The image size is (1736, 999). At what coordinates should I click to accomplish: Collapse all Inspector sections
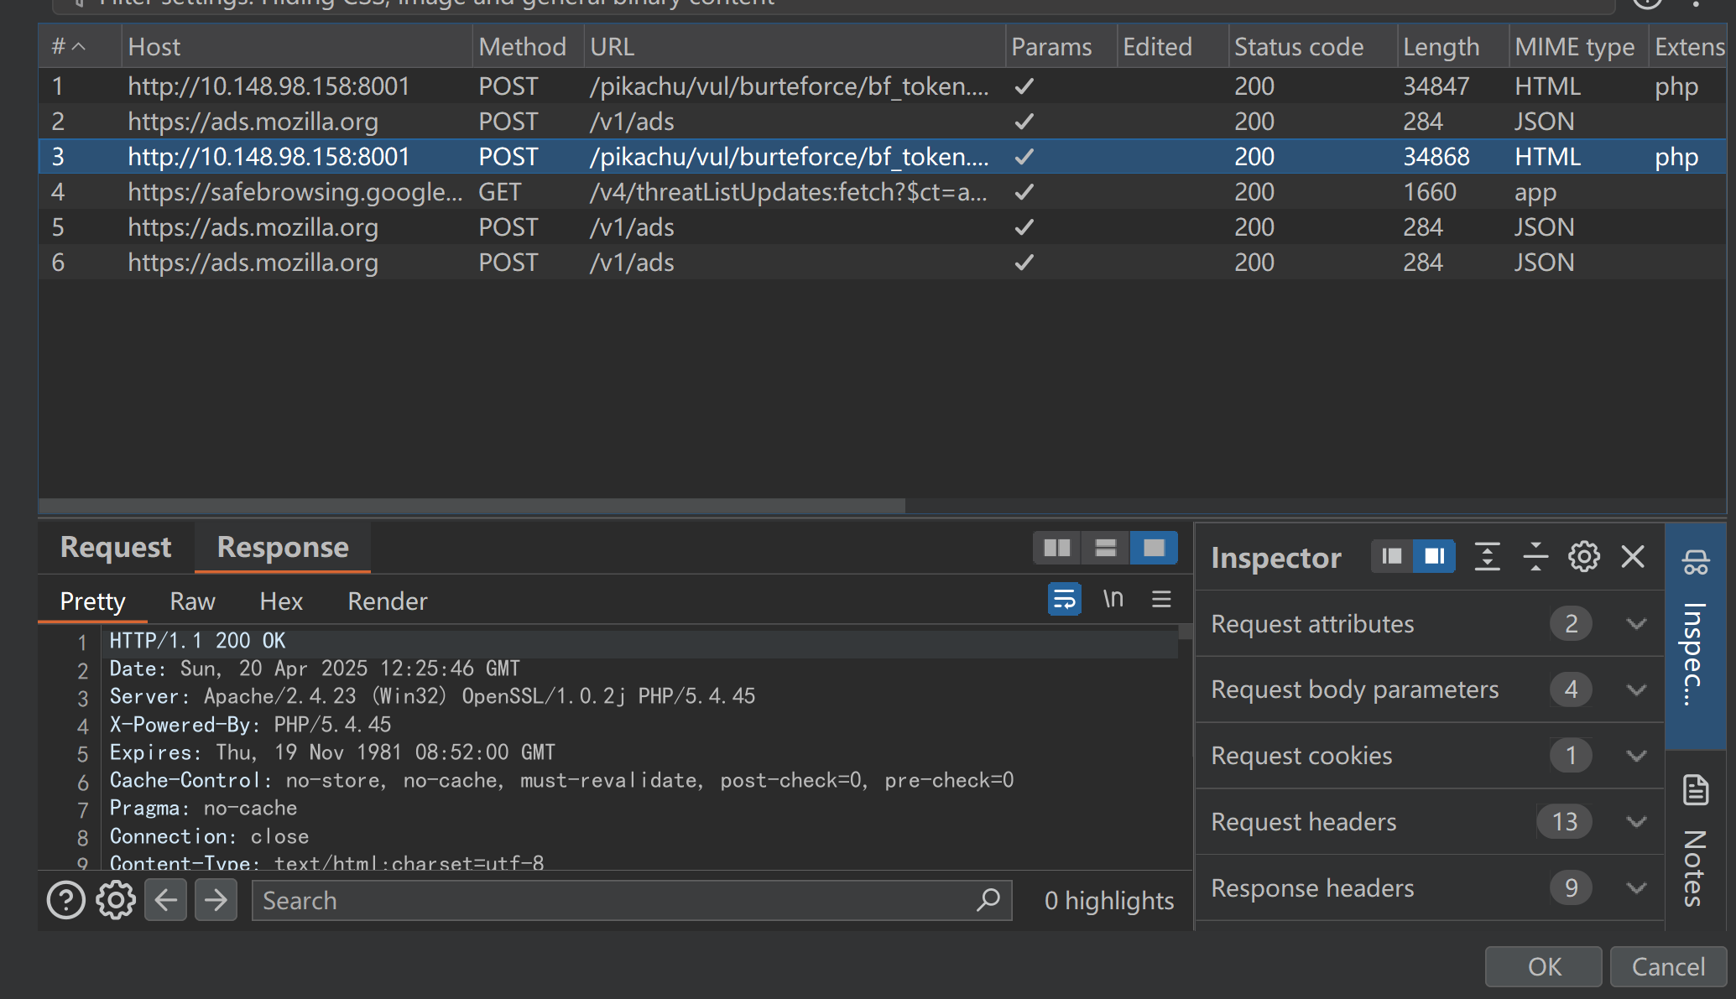1535,556
